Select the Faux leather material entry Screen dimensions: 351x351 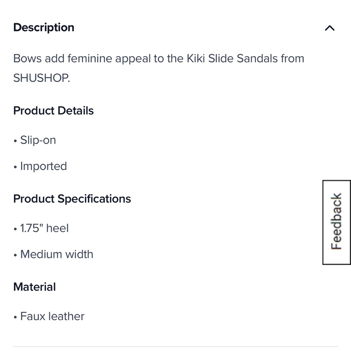tap(53, 316)
